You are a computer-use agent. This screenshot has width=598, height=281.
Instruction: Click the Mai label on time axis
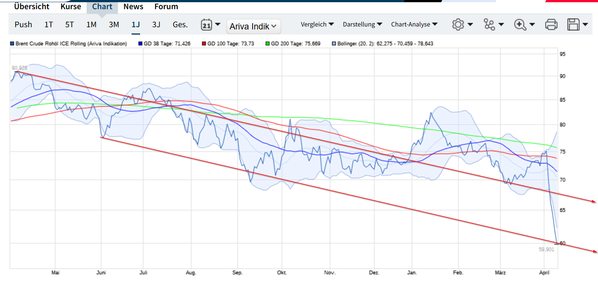click(55, 273)
